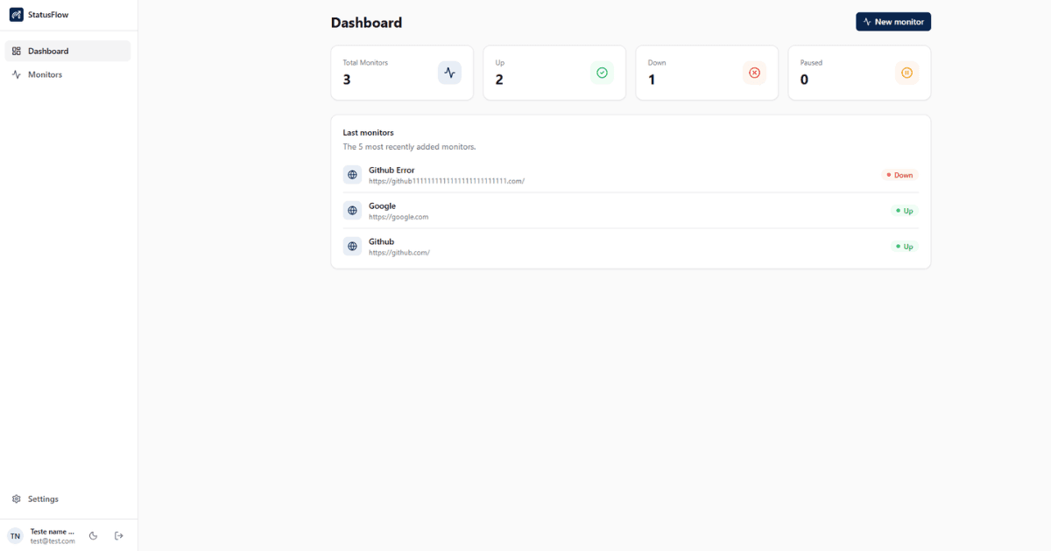The height and width of the screenshot is (551, 1051).
Task: Toggle dark mode with the moon icon
Action: [93, 535]
